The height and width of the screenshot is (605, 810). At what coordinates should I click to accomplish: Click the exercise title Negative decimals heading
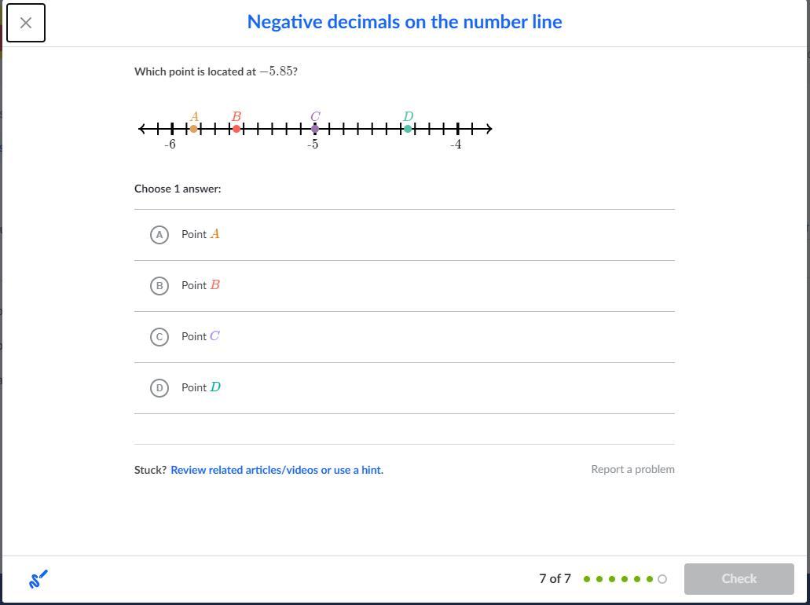[x=405, y=22]
